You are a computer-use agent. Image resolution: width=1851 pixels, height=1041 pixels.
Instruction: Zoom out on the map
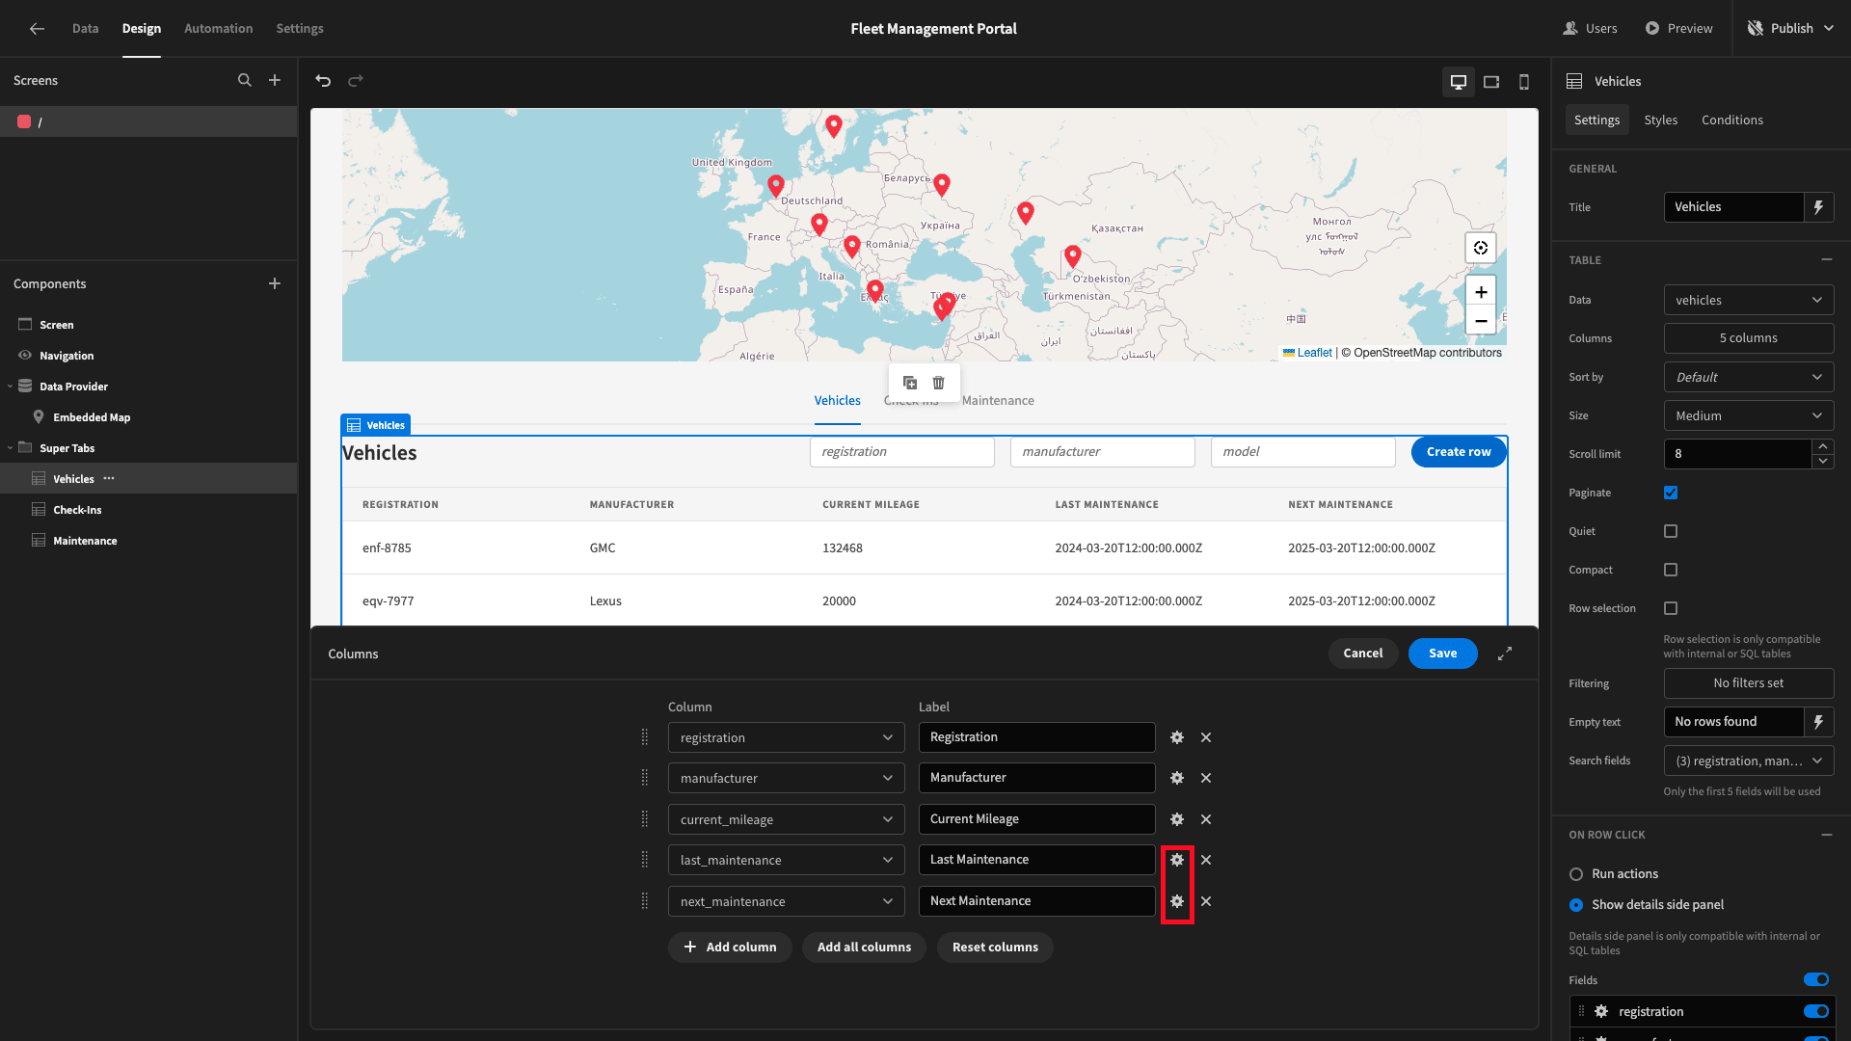1481,321
